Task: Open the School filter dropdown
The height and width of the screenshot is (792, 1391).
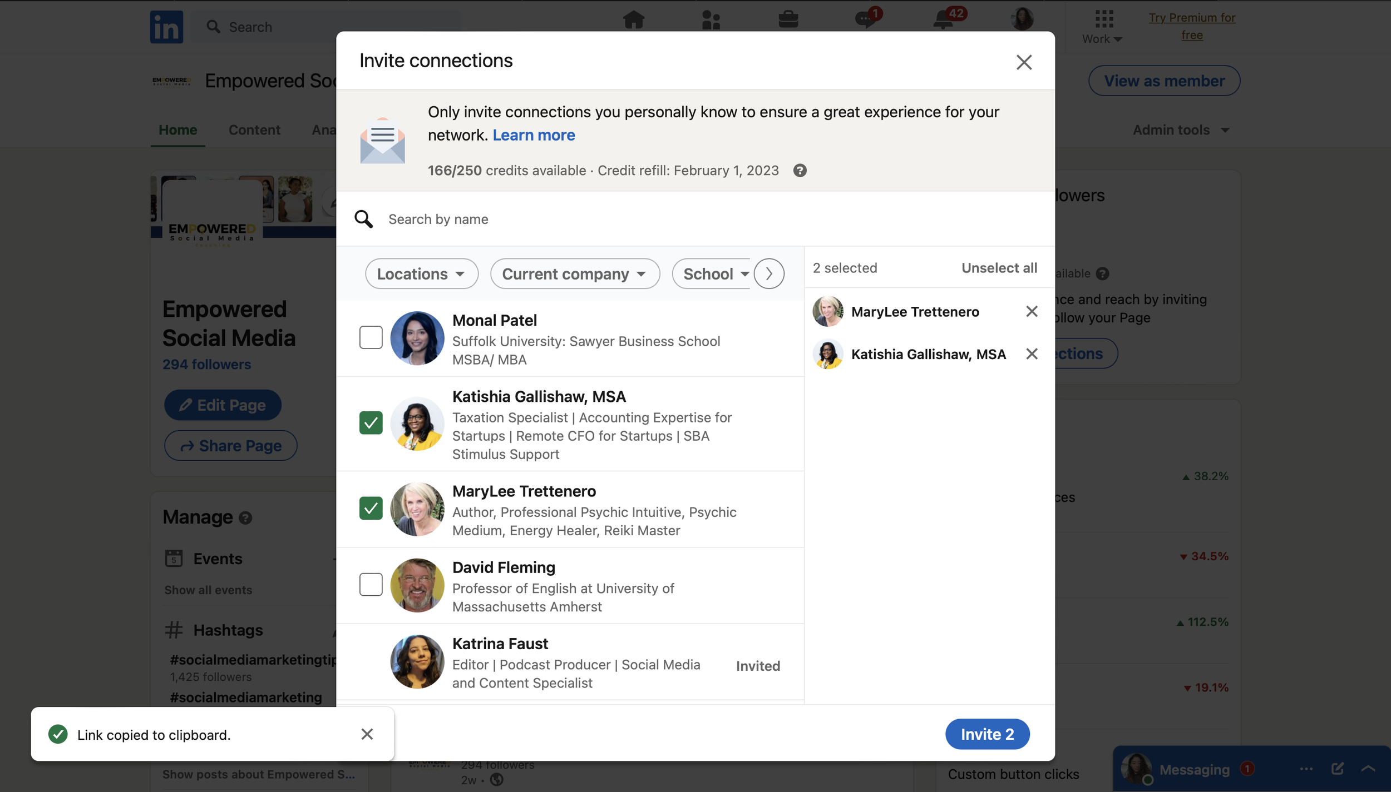Action: click(713, 273)
